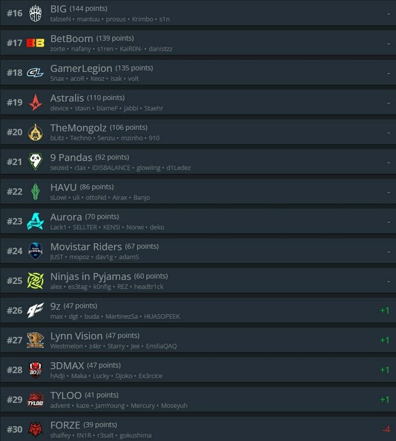Click the 3DMAX team name
Image resolution: width=396 pixels, height=441 pixels.
(x=67, y=365)
